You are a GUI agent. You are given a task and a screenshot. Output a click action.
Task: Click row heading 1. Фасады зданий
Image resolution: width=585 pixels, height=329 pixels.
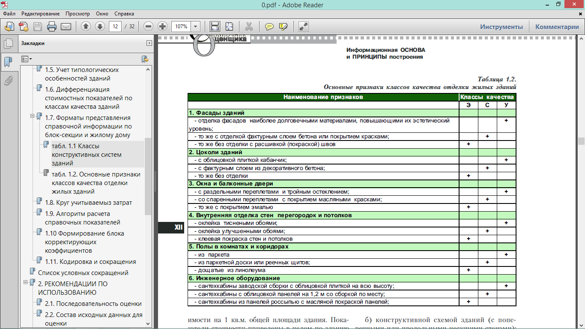(216, 113)
